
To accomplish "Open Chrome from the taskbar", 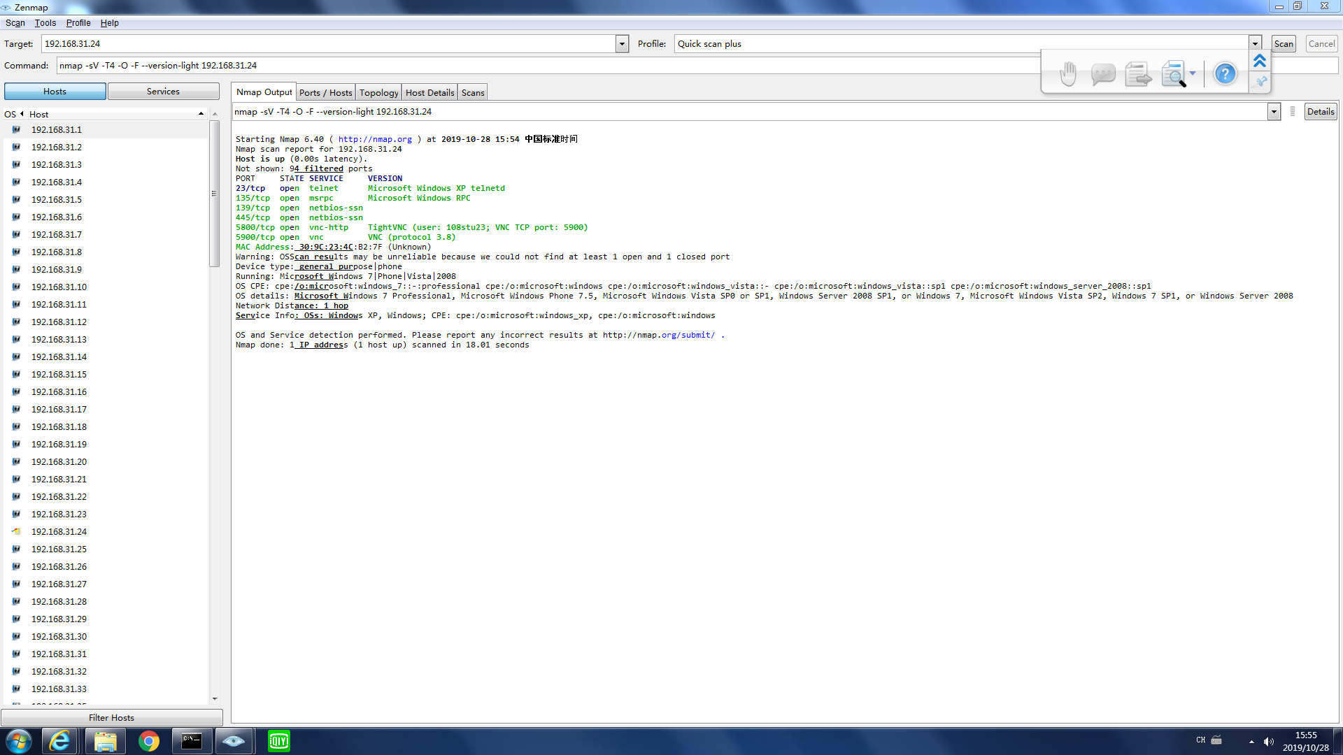I will coord(148,741).
